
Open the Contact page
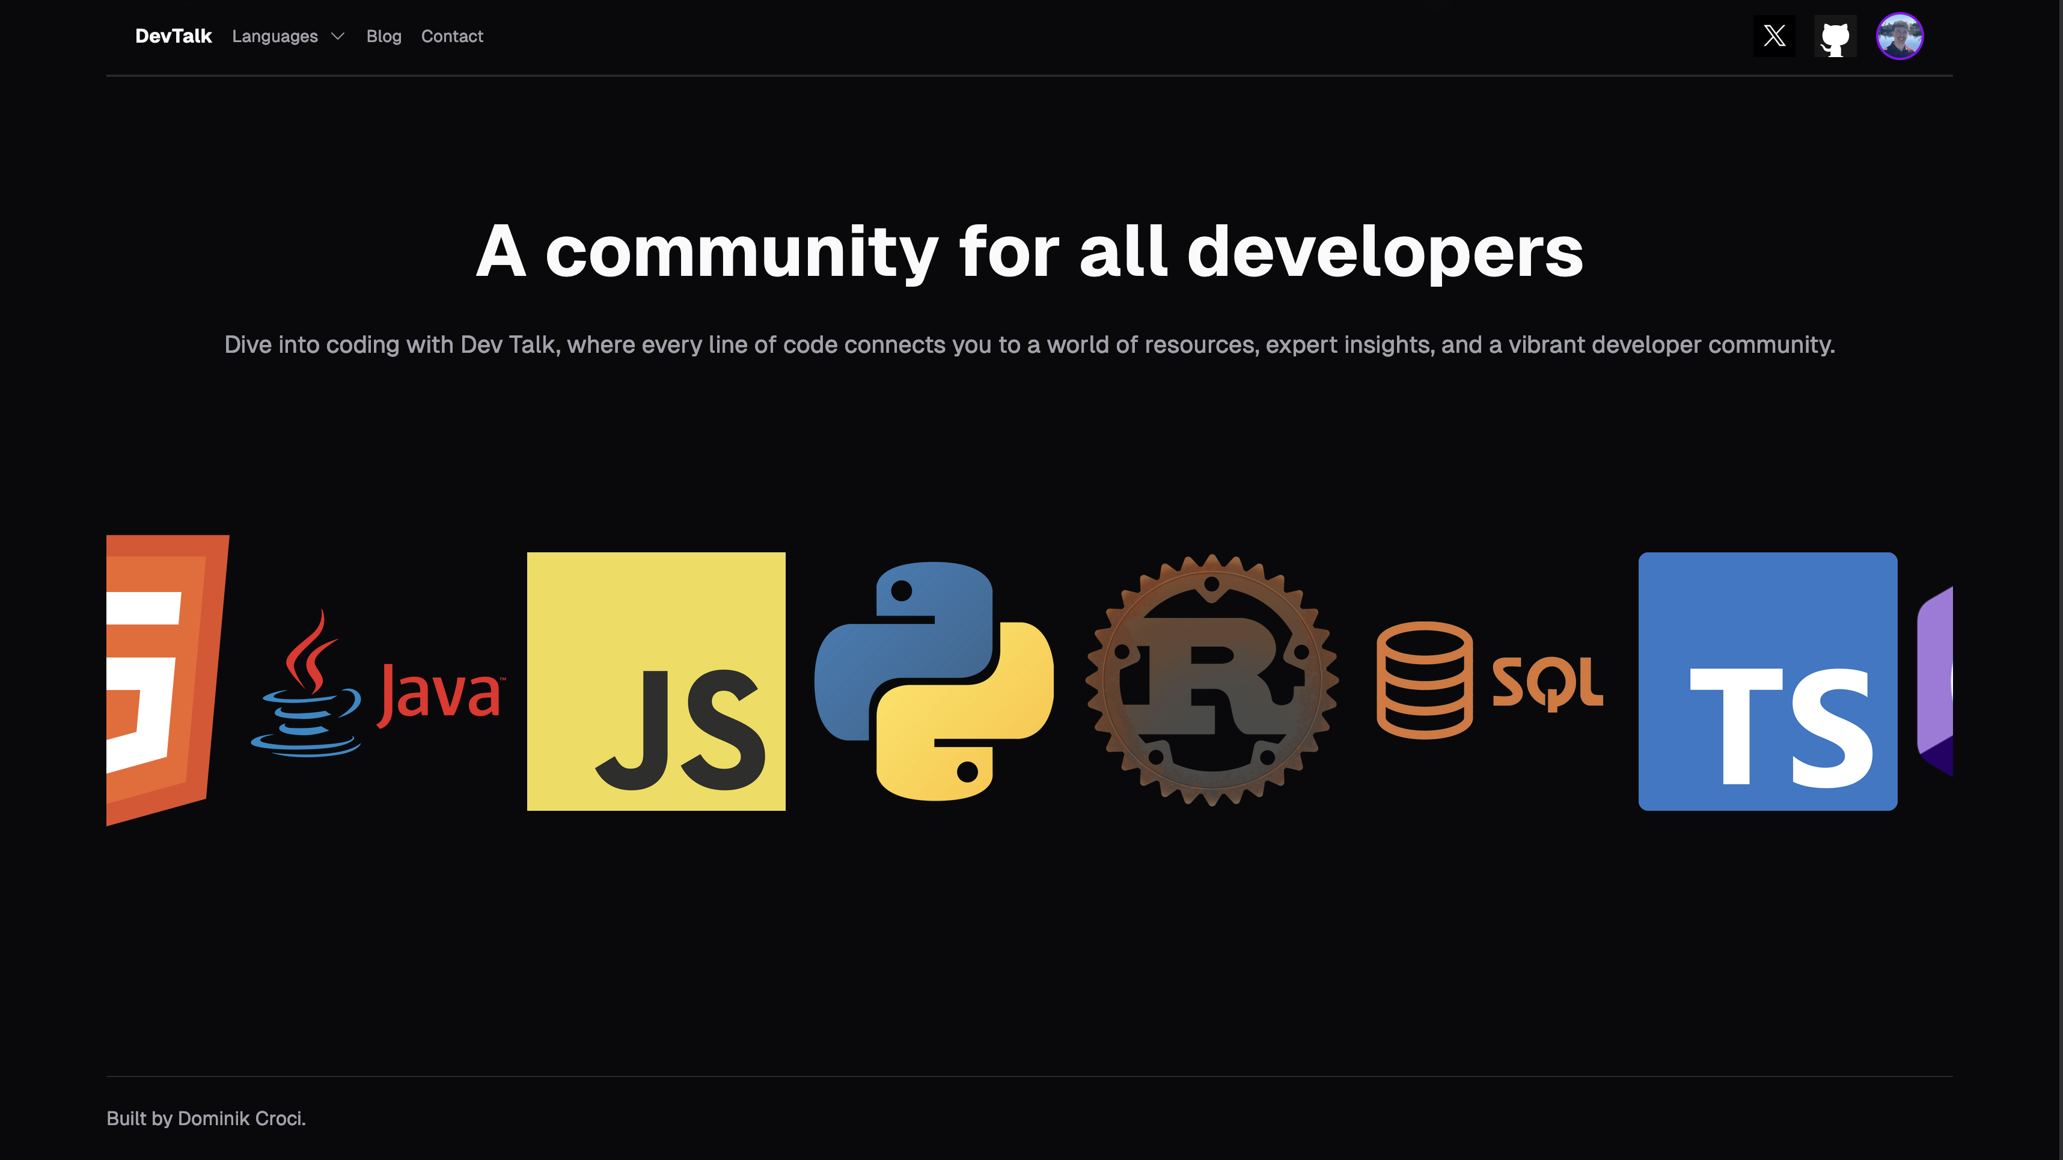pyautogui.click(x=451, y=36)
